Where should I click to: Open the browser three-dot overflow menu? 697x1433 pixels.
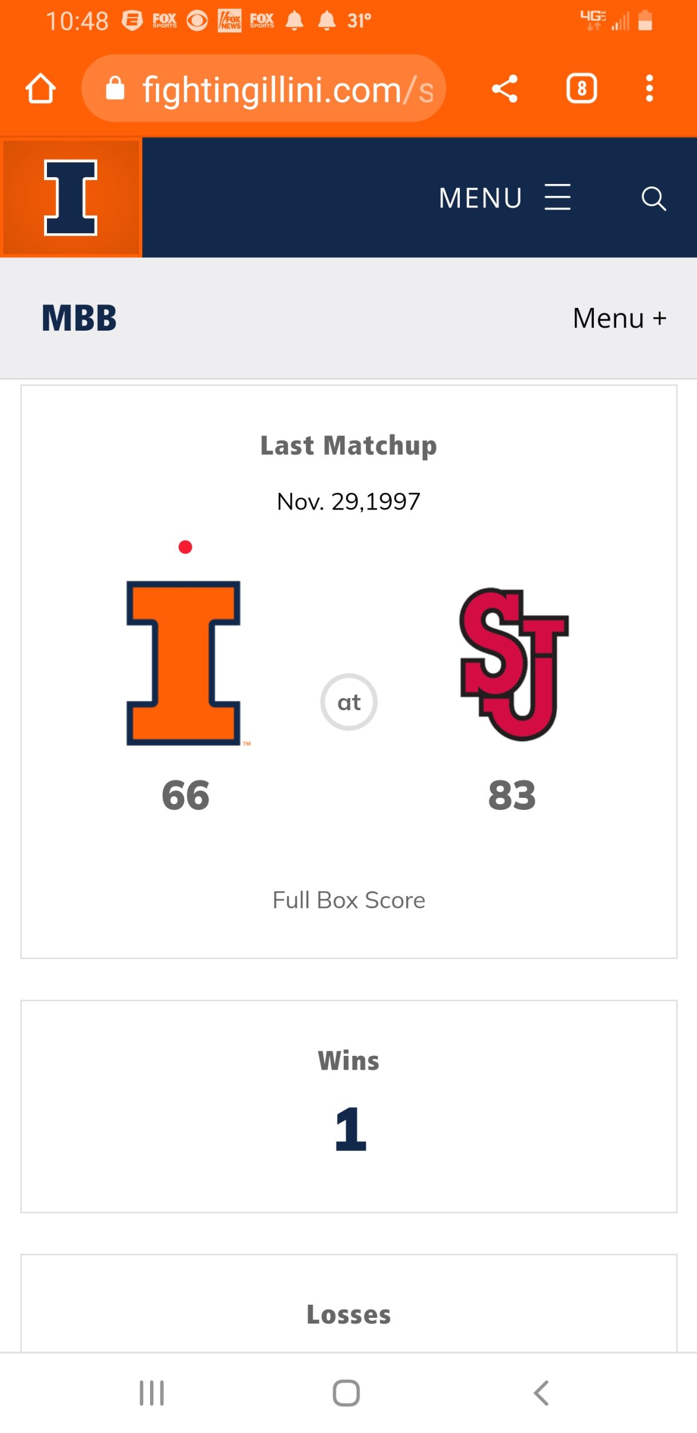pos(649,89)
